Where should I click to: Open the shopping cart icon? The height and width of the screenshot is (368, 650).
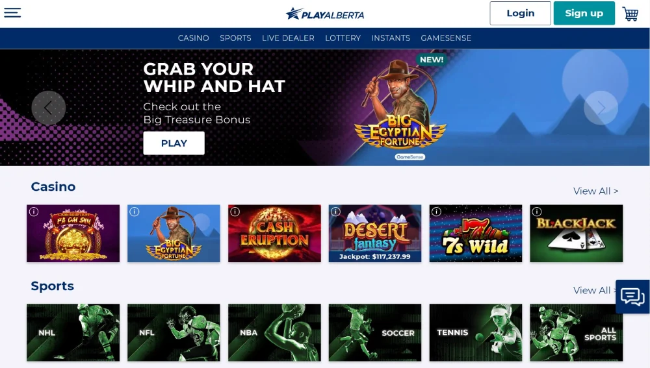tap(630, 14)
